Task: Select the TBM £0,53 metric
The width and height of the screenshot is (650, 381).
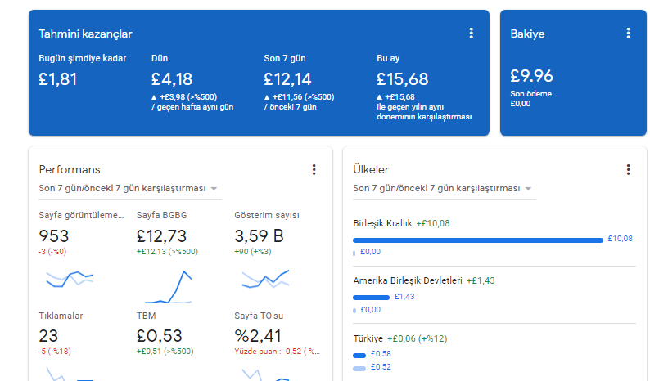Action: pos(159,336)
